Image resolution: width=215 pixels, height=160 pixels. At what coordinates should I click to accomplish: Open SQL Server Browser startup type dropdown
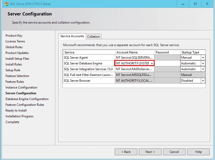click(203, 81)
